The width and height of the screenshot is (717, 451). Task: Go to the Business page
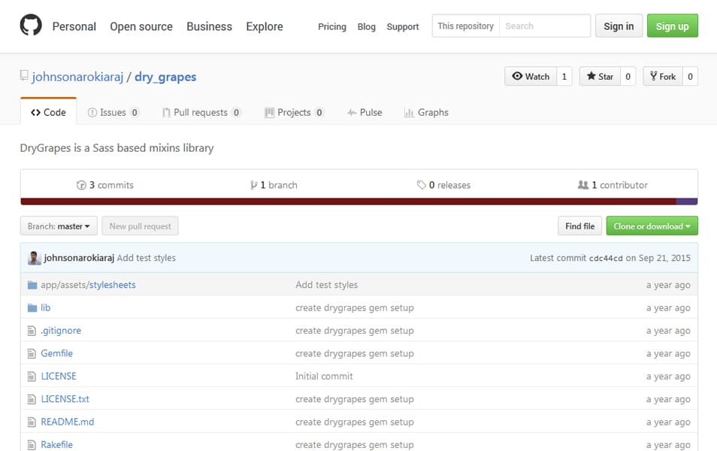[x=210, y=26]
